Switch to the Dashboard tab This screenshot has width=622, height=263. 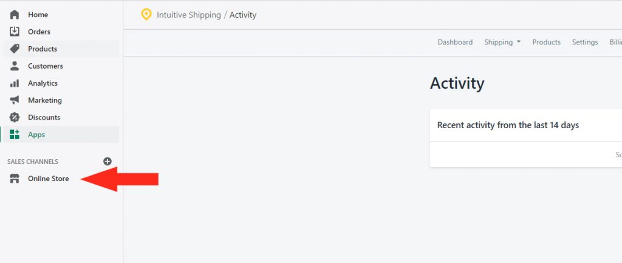[455, 42]
